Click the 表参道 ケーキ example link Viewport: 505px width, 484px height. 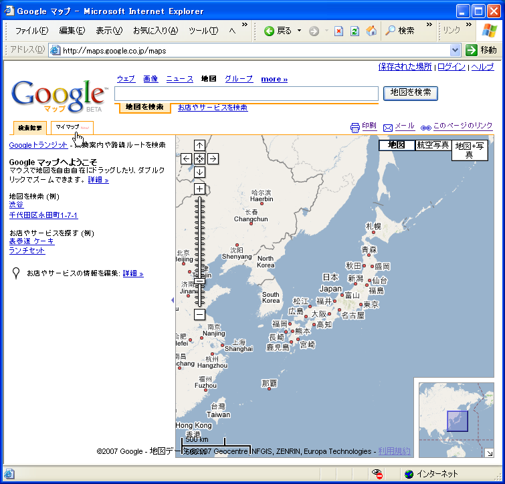click(x=31, y=241)
